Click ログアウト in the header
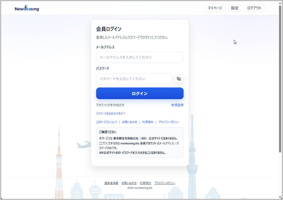The image size is (283, 200). click(254, 8)
